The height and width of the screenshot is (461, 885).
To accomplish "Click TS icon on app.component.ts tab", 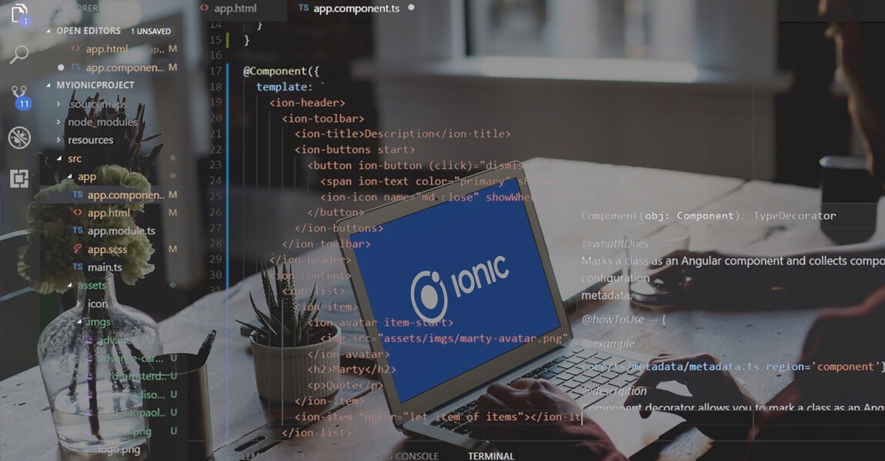I will pyautogui.click(x=304, y=8).
